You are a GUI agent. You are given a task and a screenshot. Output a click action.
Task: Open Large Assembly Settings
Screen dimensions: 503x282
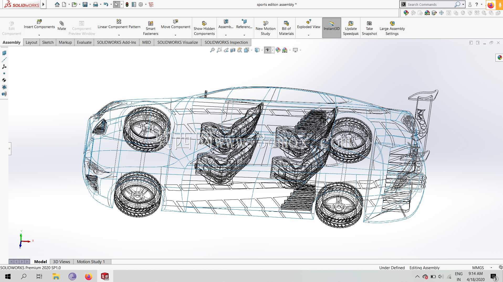click(x=392, y=28)
